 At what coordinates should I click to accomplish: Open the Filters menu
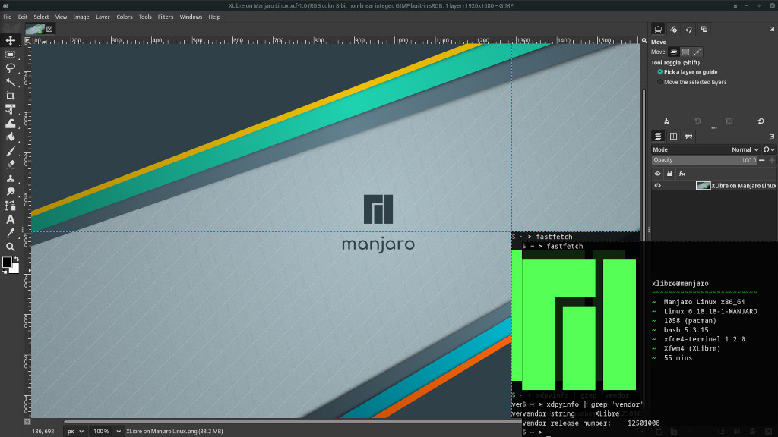tap(166, 17)
